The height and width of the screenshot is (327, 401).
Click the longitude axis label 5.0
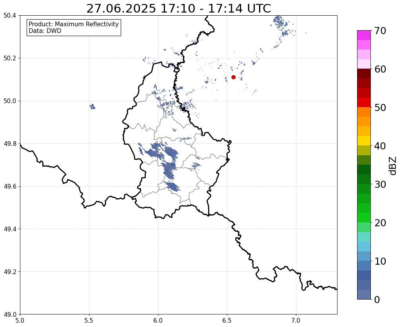click(x=20, y=320)
